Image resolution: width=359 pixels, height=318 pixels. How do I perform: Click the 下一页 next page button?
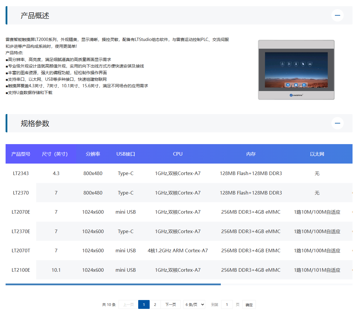pos(171,304)
